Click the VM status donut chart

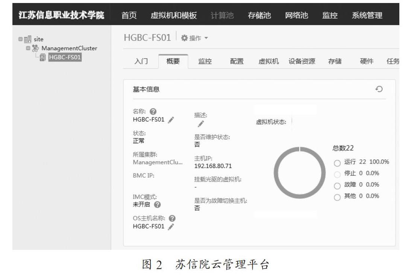(x=300, y=173)
